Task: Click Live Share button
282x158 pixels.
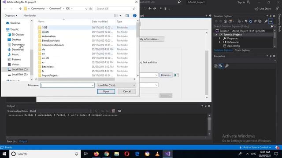Action: (x=263, y=9)
